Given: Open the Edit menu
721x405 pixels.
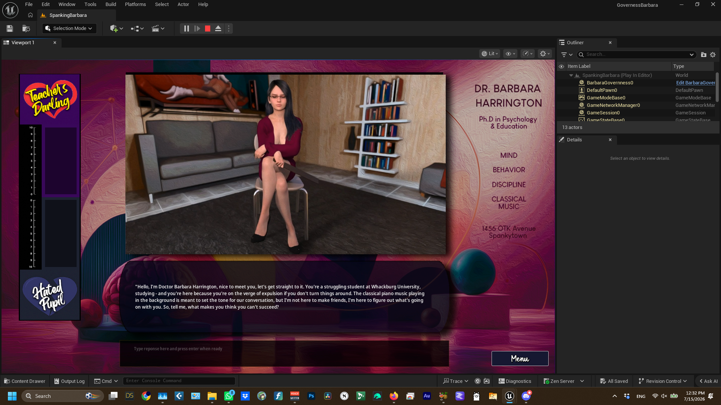Looking at the screenshot, I should click(45, 4).
